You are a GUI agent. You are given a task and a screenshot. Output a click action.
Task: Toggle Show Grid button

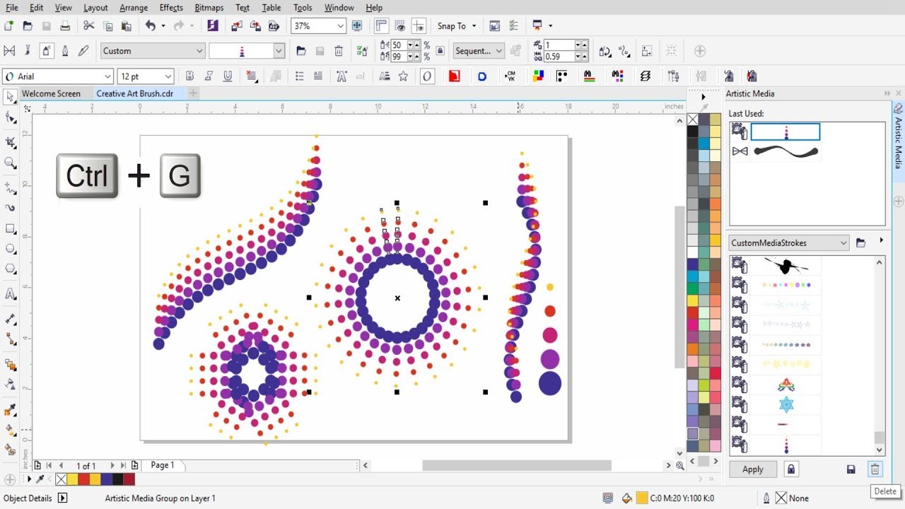click(401, 26)
